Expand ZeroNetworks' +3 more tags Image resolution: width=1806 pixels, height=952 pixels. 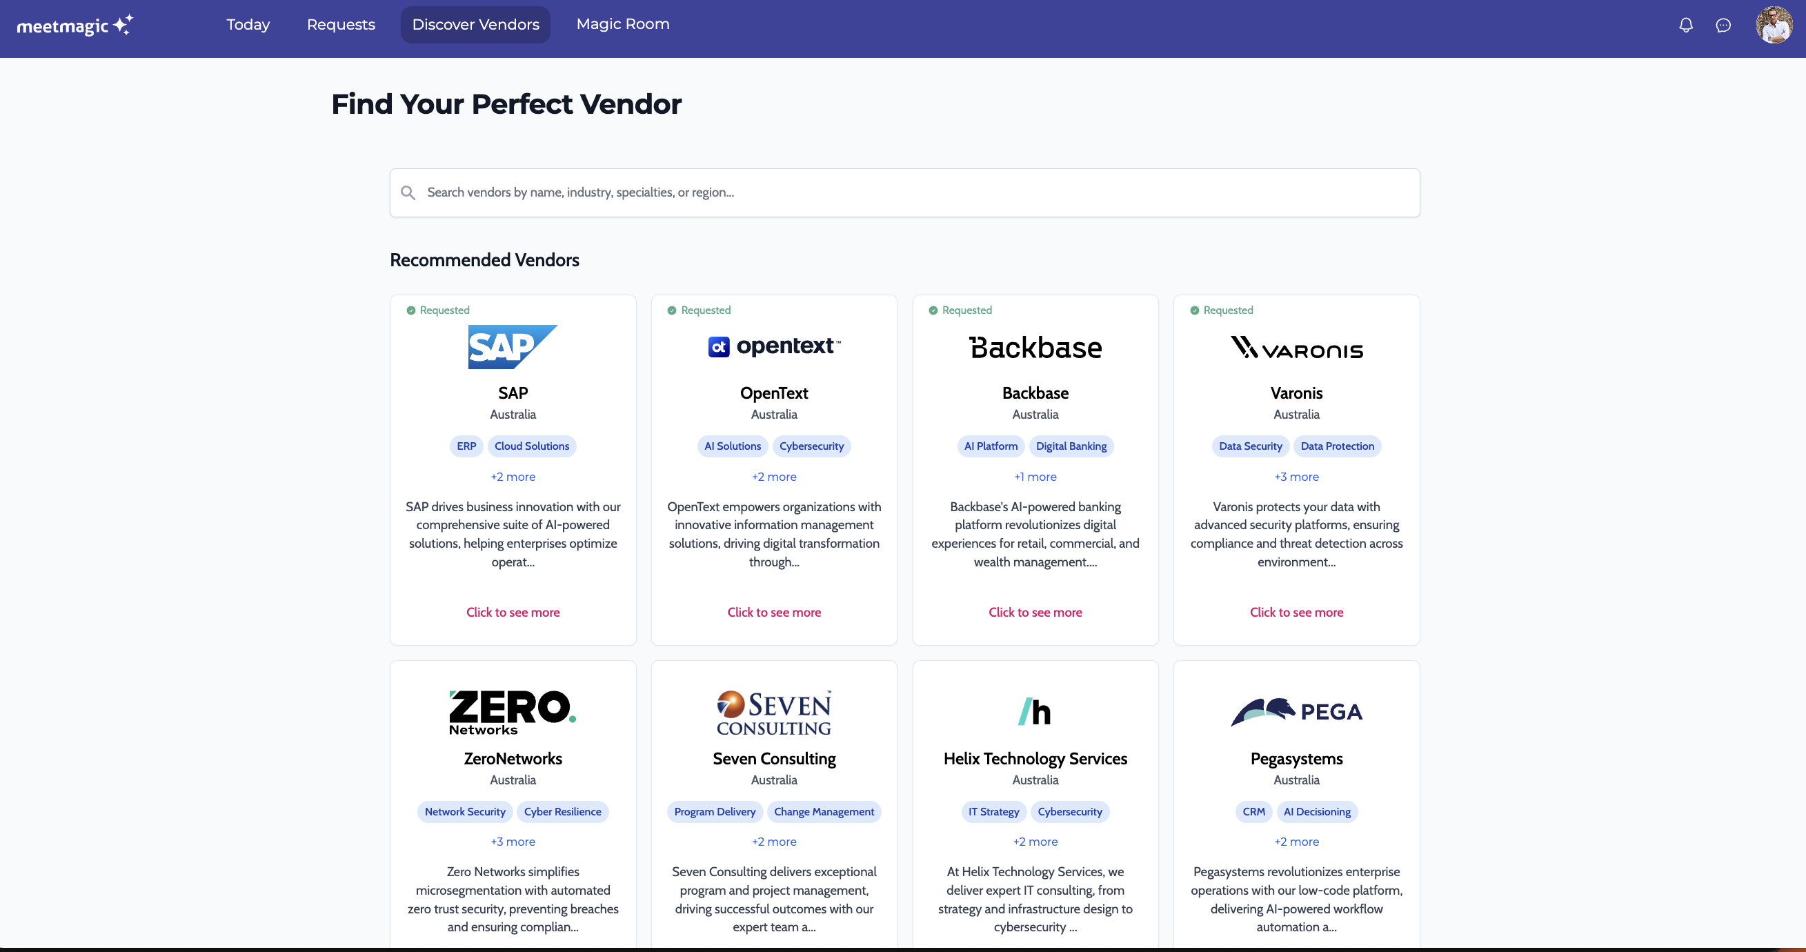coord(513,841)
